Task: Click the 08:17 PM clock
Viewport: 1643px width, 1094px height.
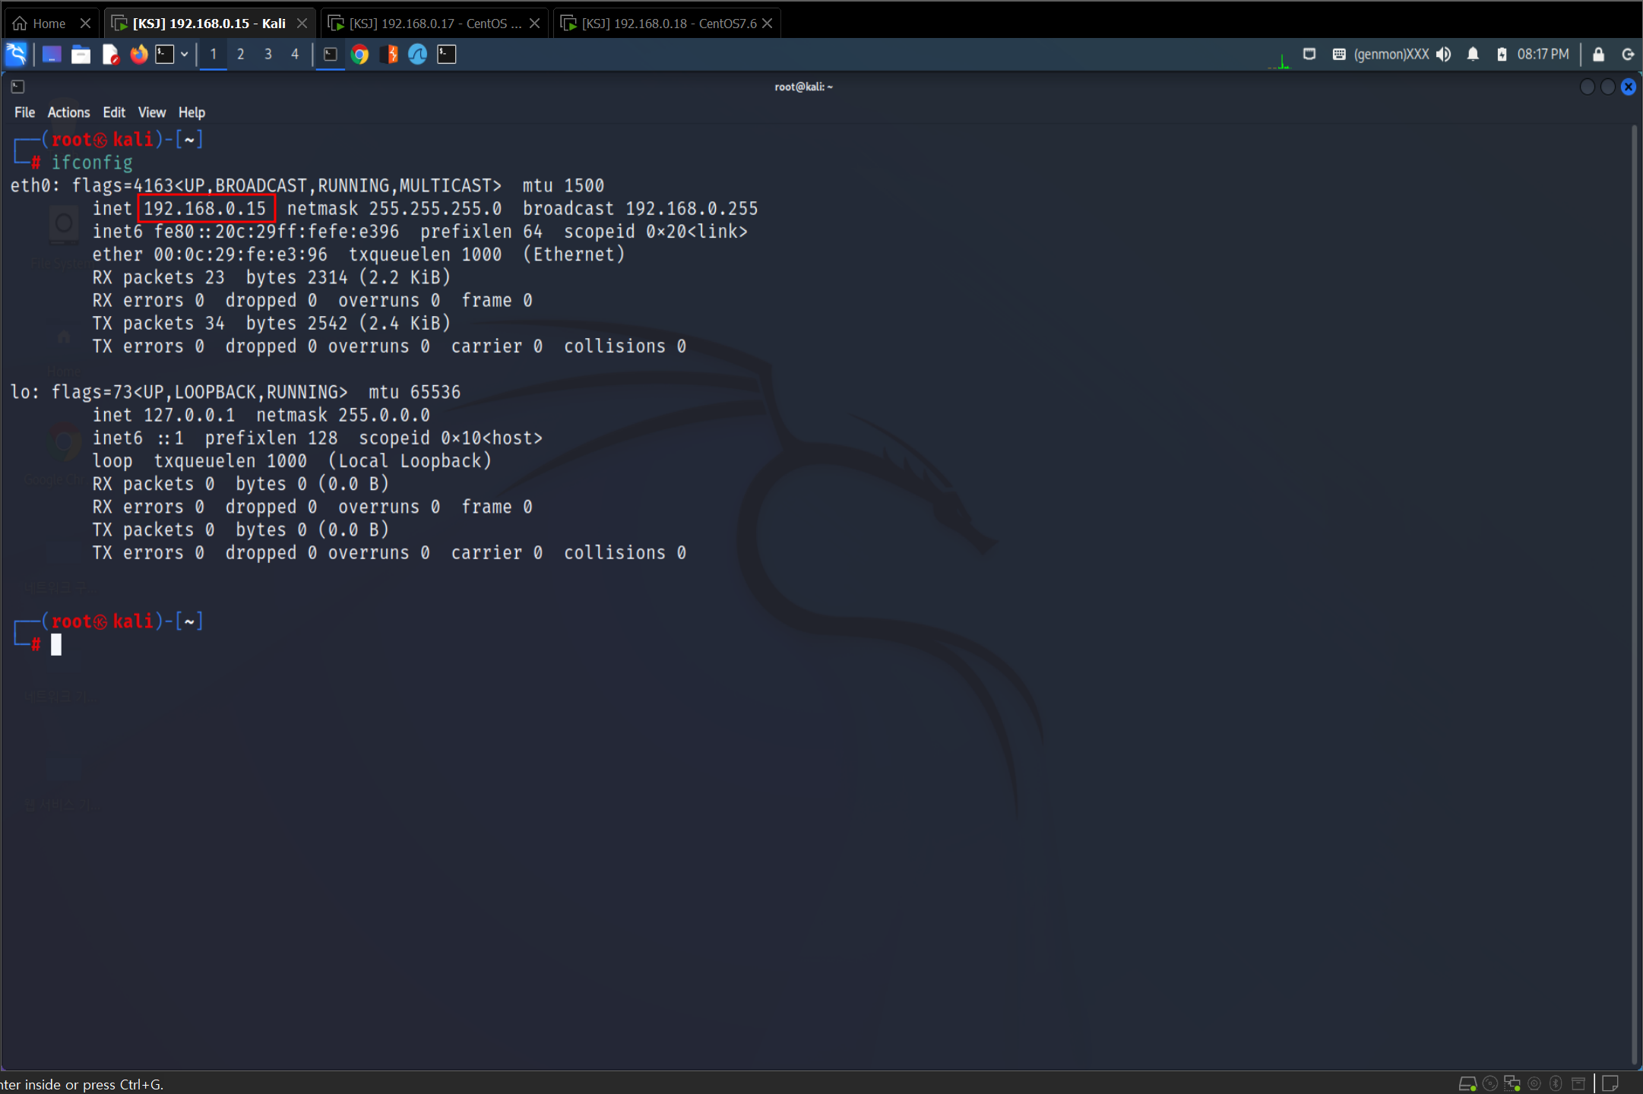Action: [x=1543, y=54]
